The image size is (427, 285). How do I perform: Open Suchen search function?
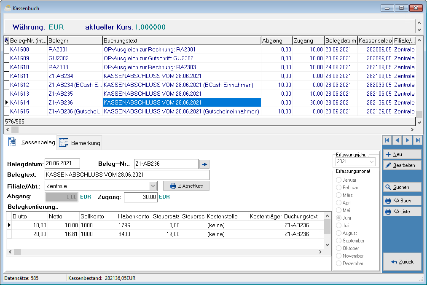click(402, 187)
